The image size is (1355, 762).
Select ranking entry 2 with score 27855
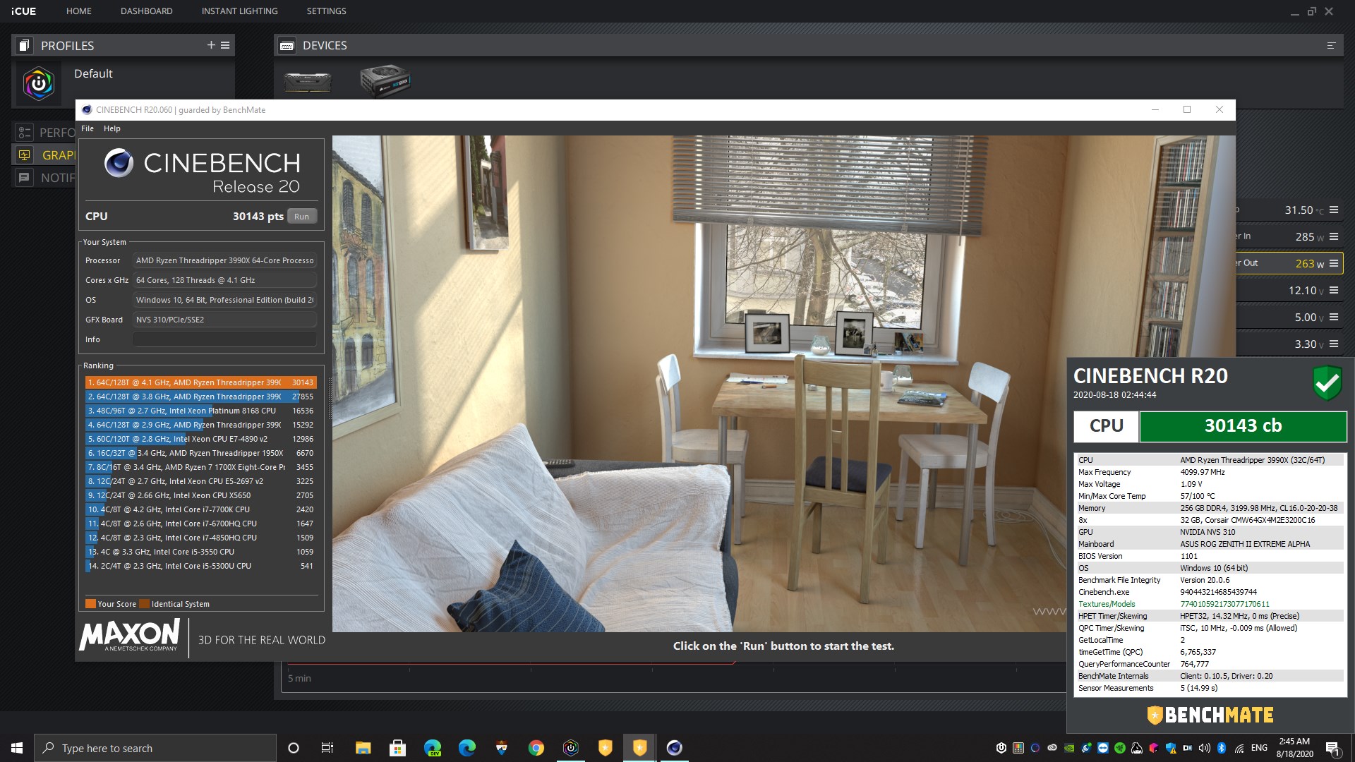(x=200, y=397)
